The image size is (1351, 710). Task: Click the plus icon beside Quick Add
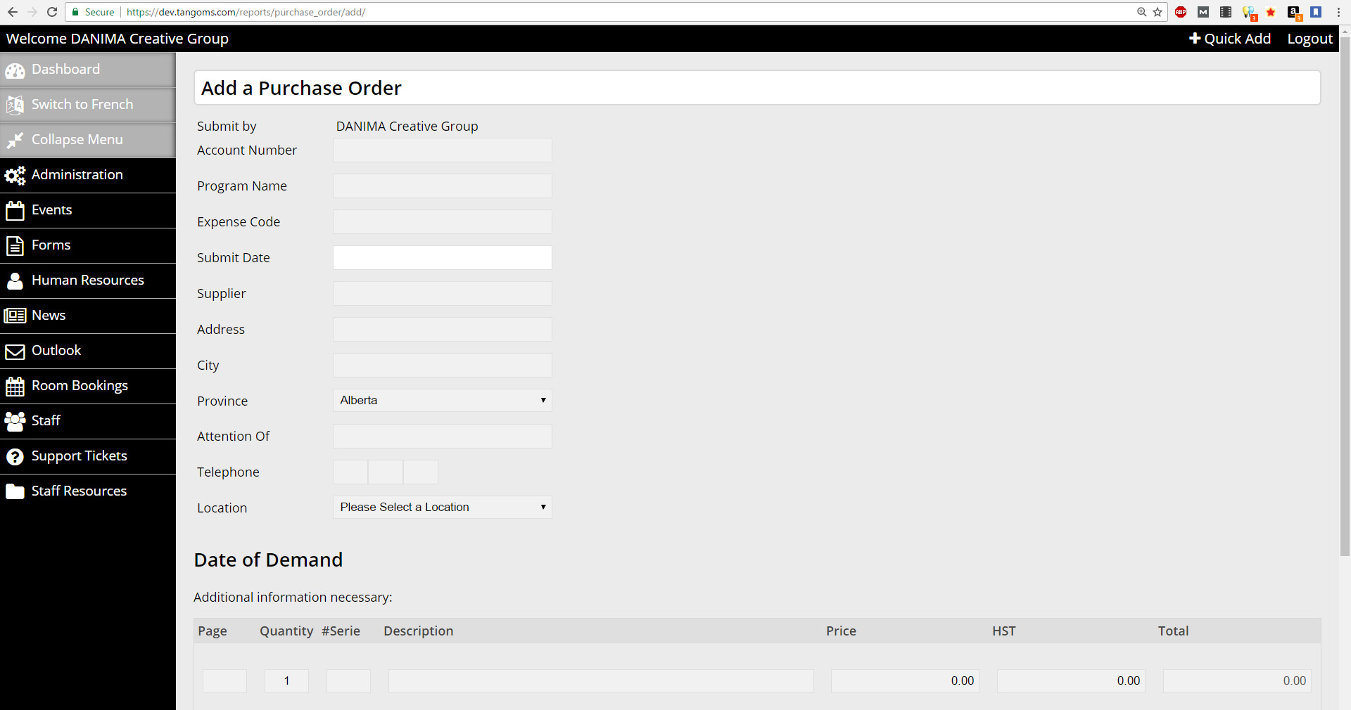[x=1195, y=39]
